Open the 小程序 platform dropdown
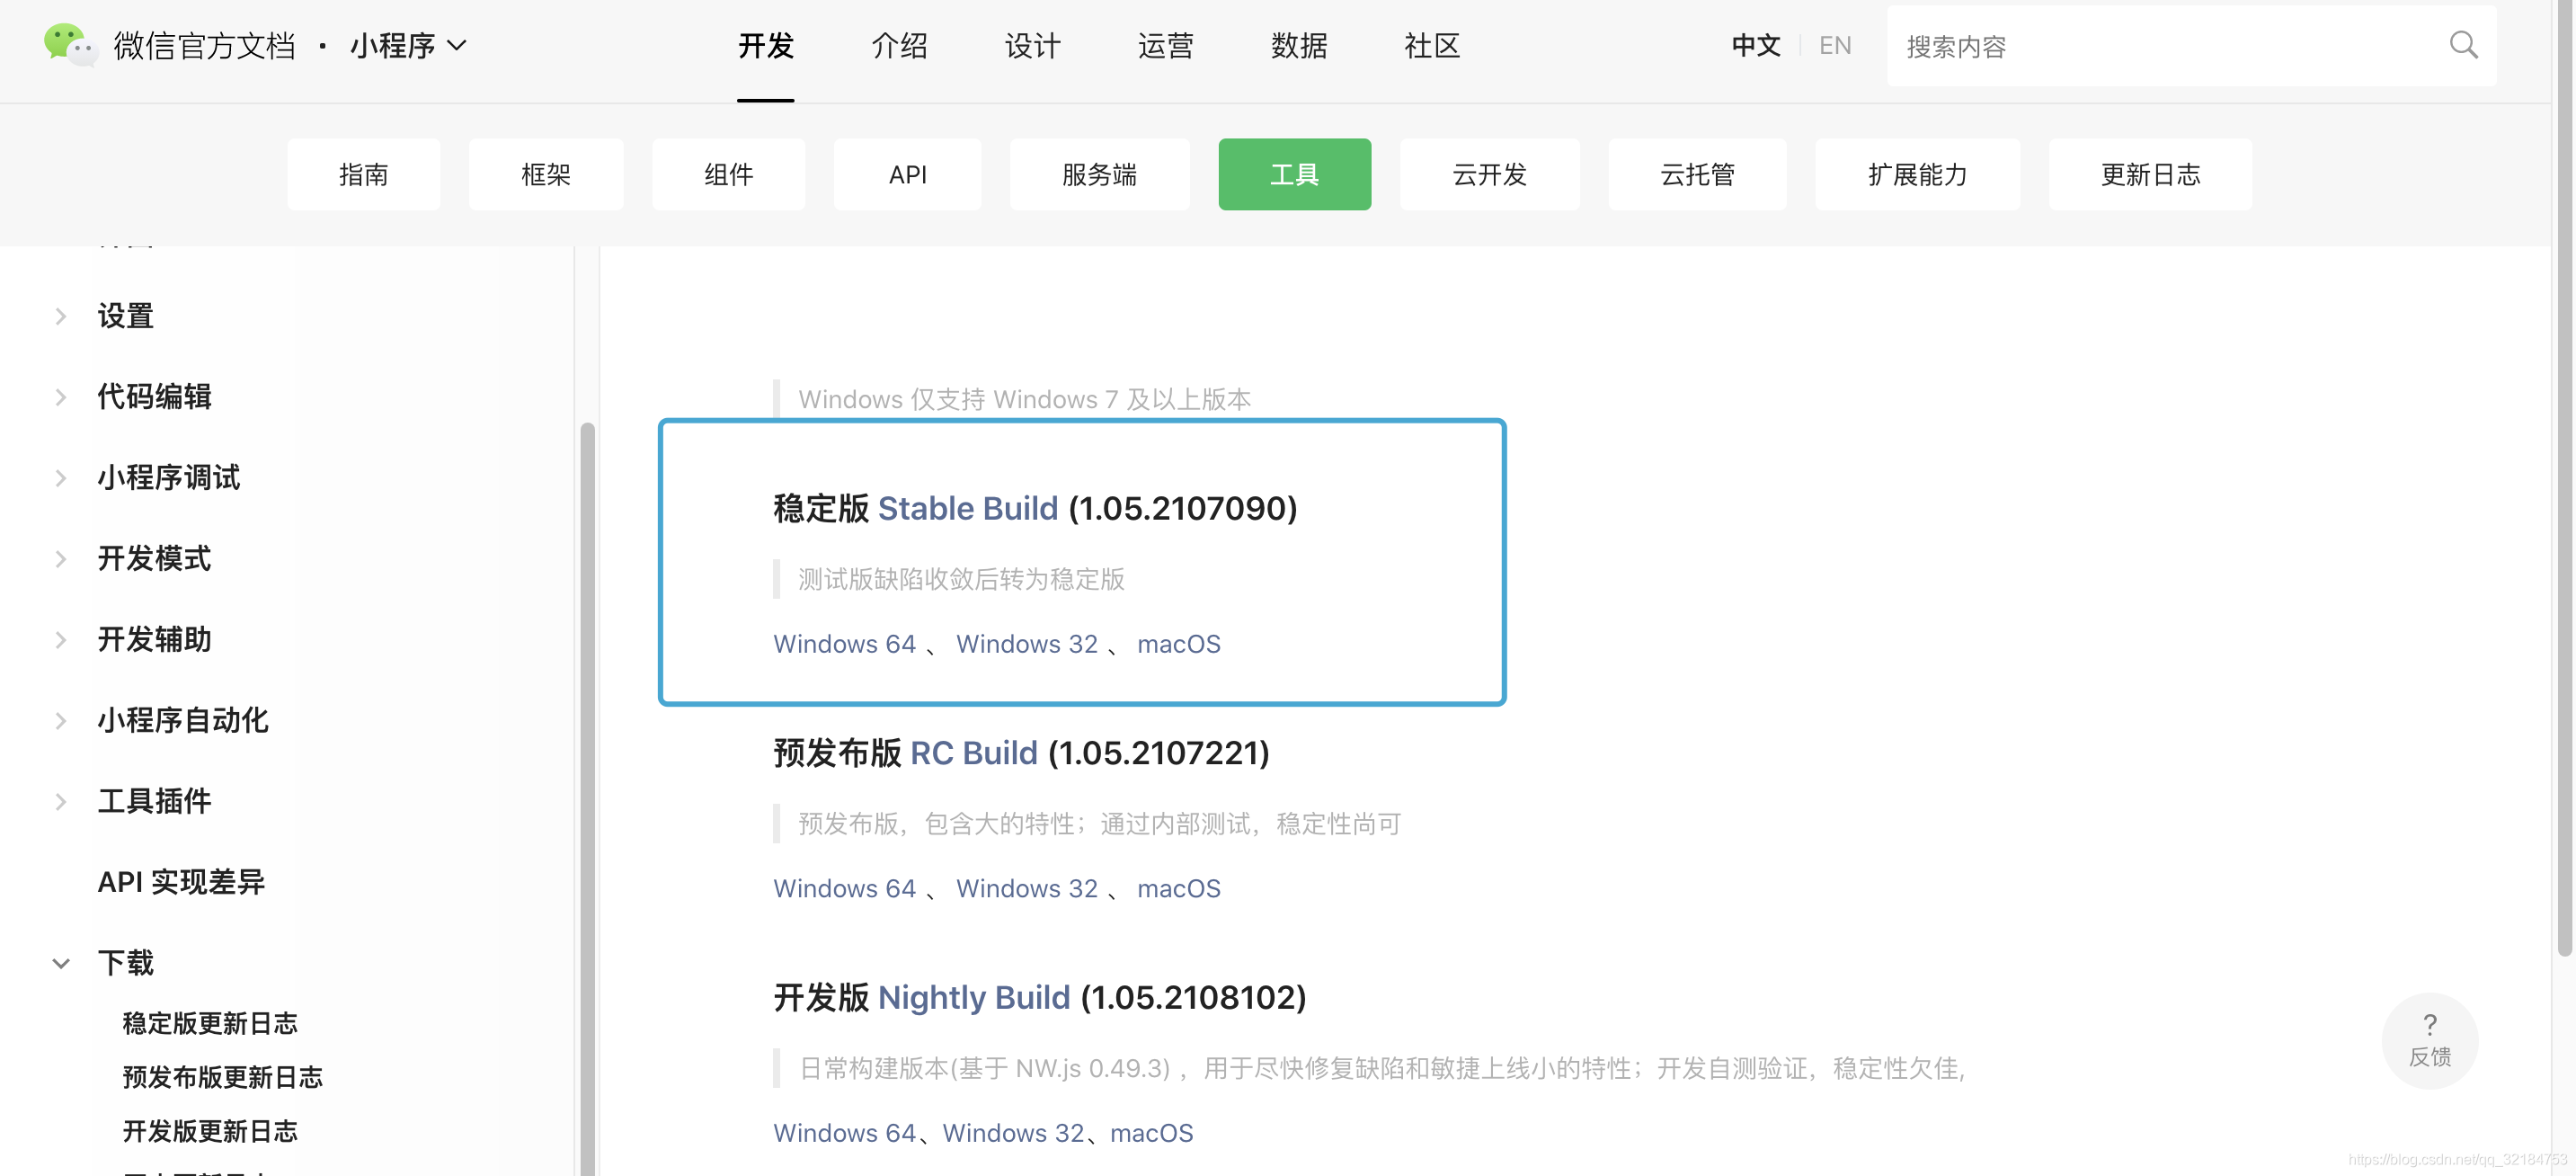 [408, 45]
